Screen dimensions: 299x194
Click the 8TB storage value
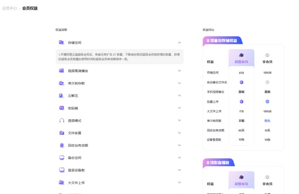pyautogui.click(x=241, y=73)
